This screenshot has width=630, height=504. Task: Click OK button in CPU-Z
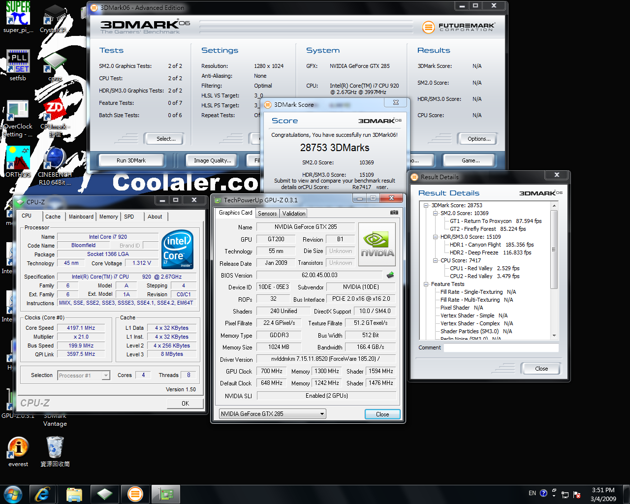(x=185, y=404)
